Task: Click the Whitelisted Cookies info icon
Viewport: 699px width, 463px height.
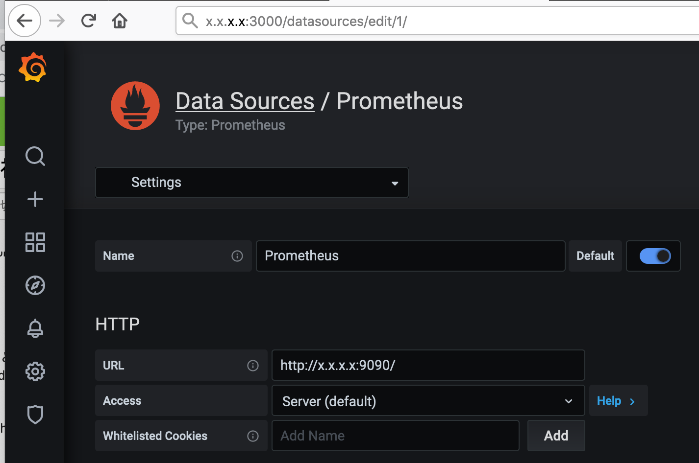Action: tap(253, 436)
